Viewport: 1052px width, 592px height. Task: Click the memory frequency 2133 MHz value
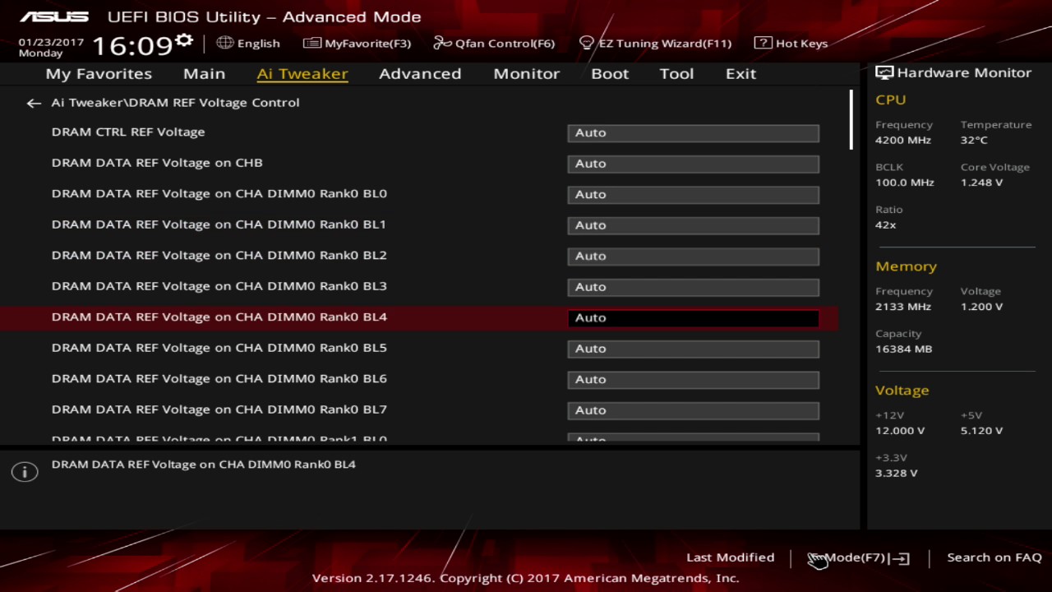(x=903, y=307)
